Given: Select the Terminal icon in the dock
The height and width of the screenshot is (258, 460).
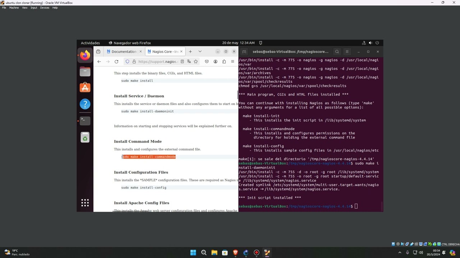Looking at the screenshot, I should [x=85, y=120].
